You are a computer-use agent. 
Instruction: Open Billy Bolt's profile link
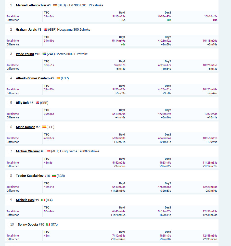click(x=22, y=103)
